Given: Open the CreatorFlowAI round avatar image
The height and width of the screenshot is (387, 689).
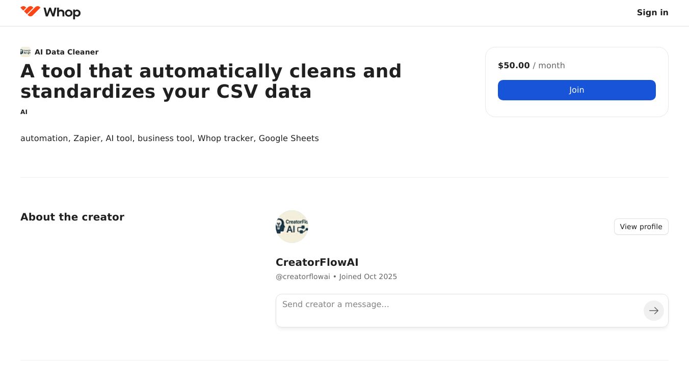Looking at the screenshot, I should 292,227.
